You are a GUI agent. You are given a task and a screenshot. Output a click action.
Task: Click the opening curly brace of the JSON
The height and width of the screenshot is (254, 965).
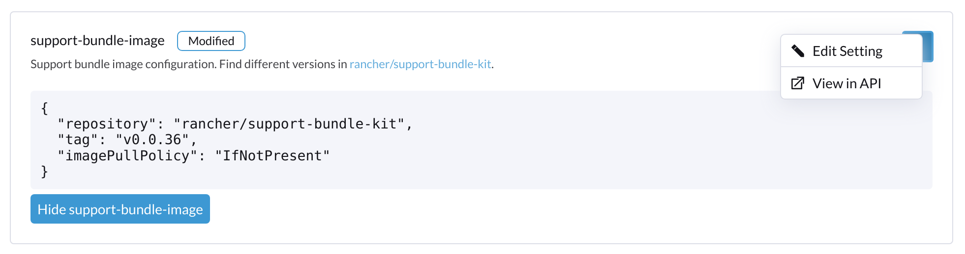[45, 108]
